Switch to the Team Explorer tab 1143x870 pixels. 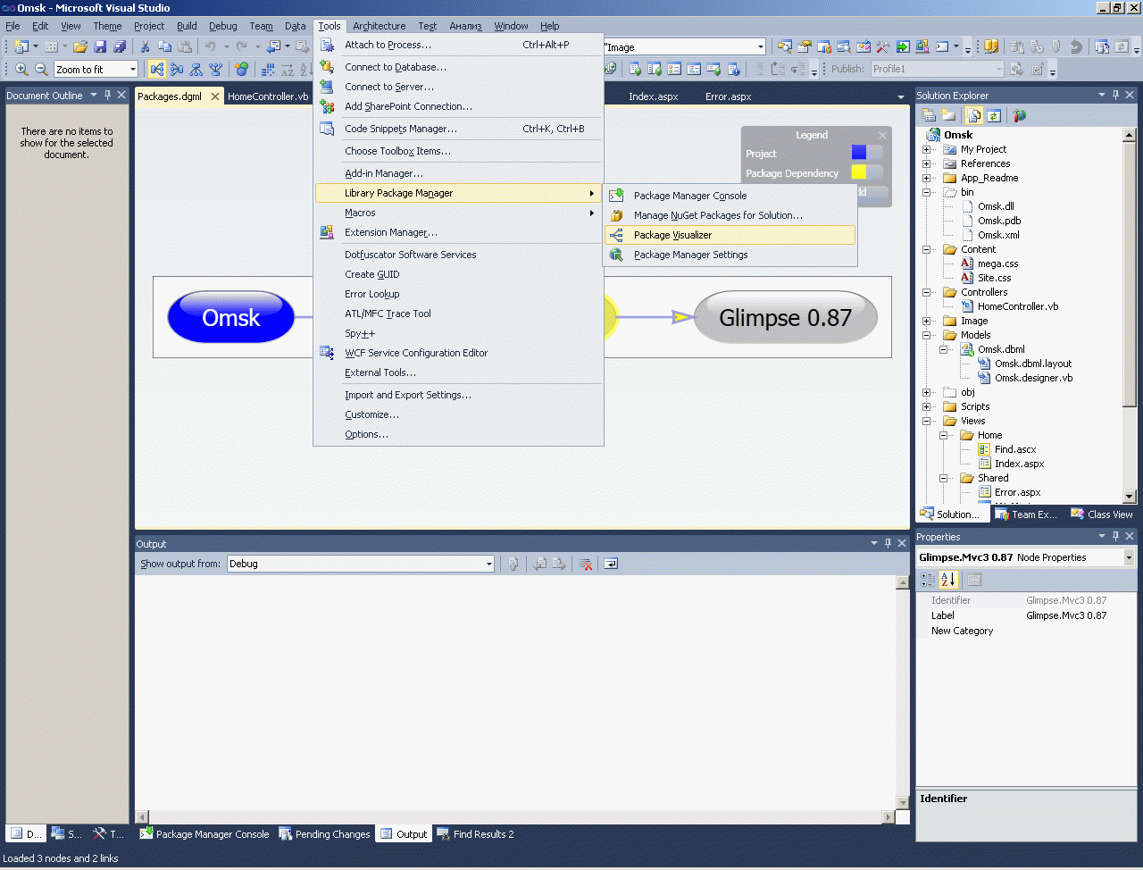point(1026,514)
